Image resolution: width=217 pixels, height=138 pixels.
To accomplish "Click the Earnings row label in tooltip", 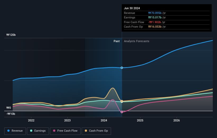I will tap(130, 17).
